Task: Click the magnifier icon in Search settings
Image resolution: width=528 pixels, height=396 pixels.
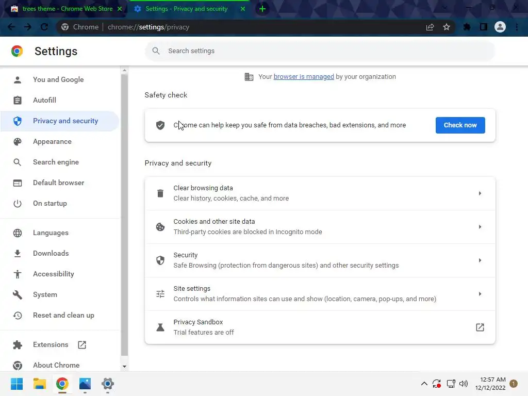Action: coord(156,51)
